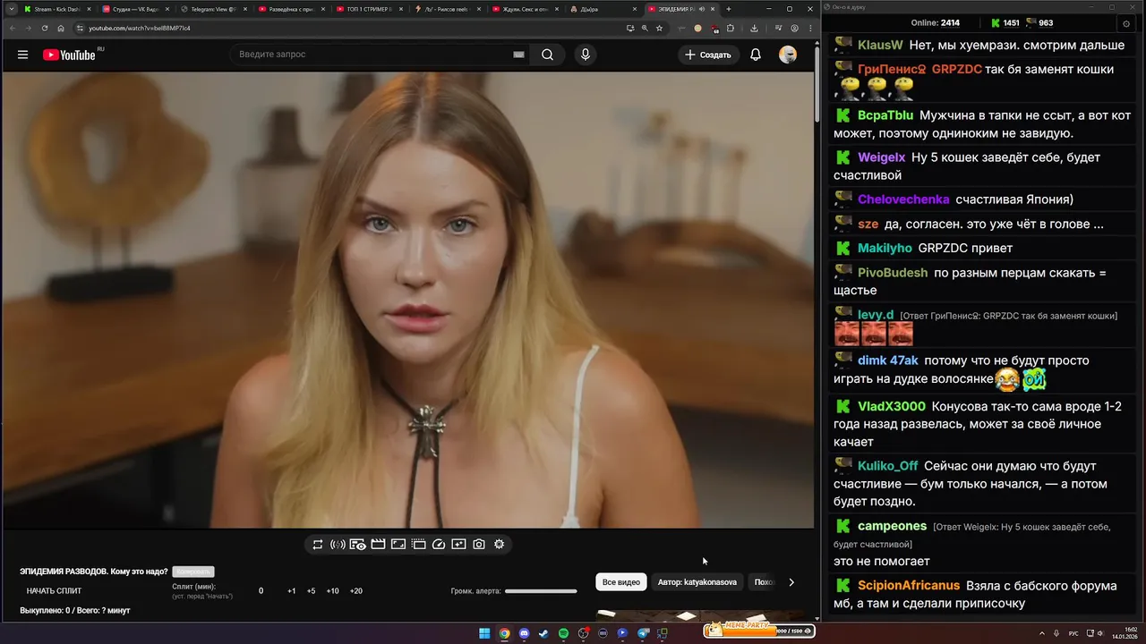The height and width of the screenshot is (644, 1146).
Task: Adjust the Громк. алерта volume slider
Action: (541, 591)
